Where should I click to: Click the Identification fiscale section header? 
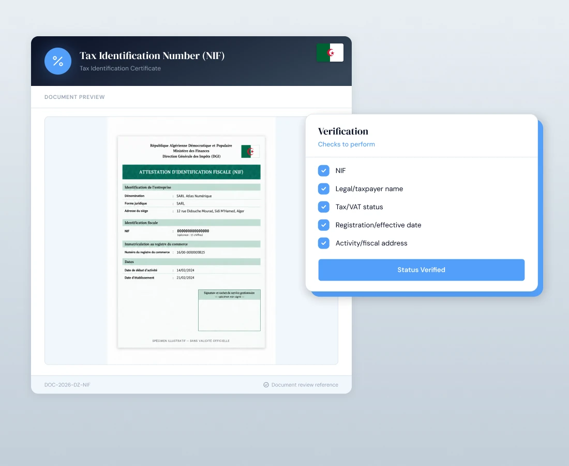[191, 223]
